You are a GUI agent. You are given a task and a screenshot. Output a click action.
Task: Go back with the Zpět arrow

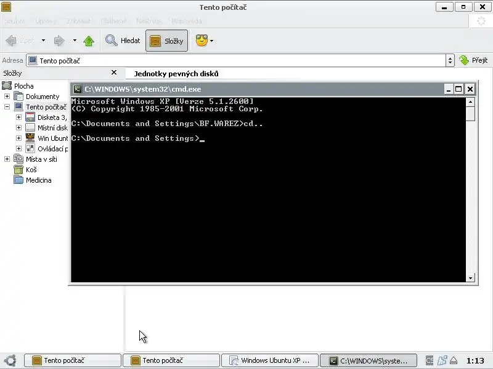click(x=20, y=41)
